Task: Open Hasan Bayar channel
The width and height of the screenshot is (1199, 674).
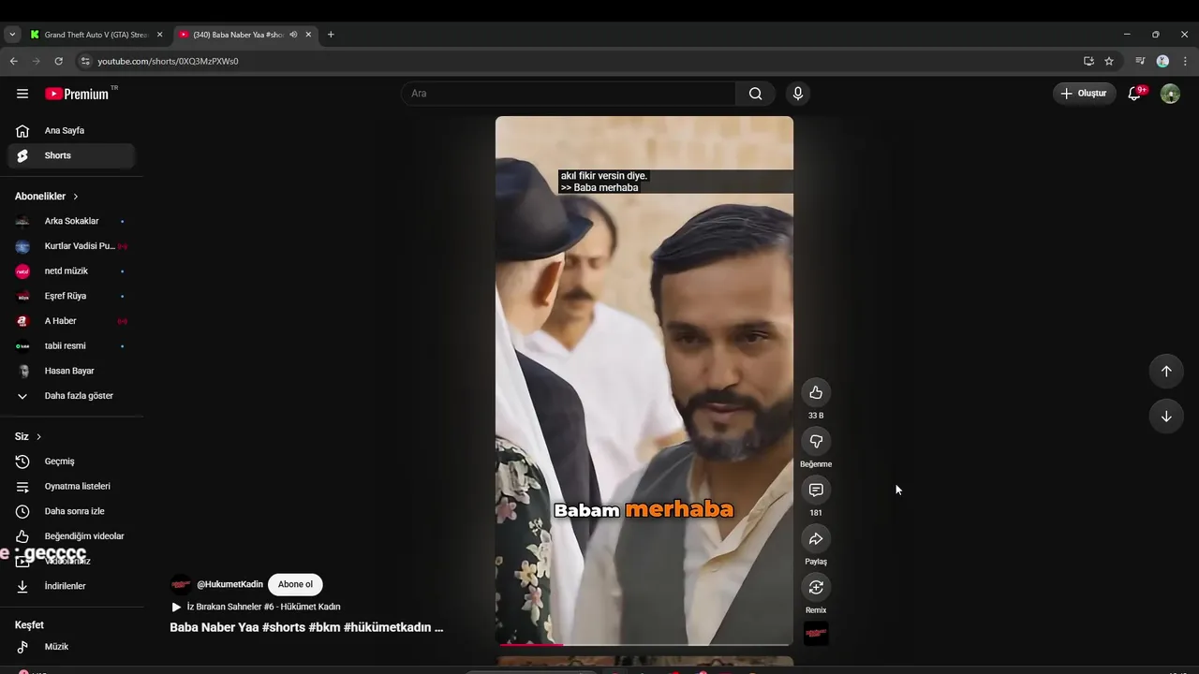Action: pyautogui.click(x=71, y=371)
